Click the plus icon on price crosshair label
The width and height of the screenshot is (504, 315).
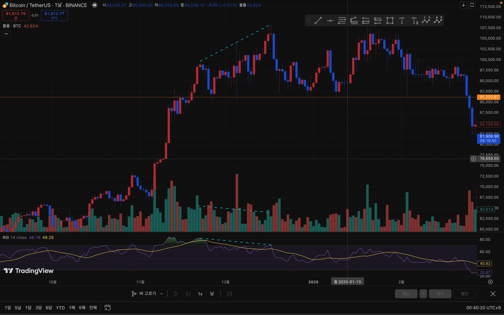(x=473, y=159)
